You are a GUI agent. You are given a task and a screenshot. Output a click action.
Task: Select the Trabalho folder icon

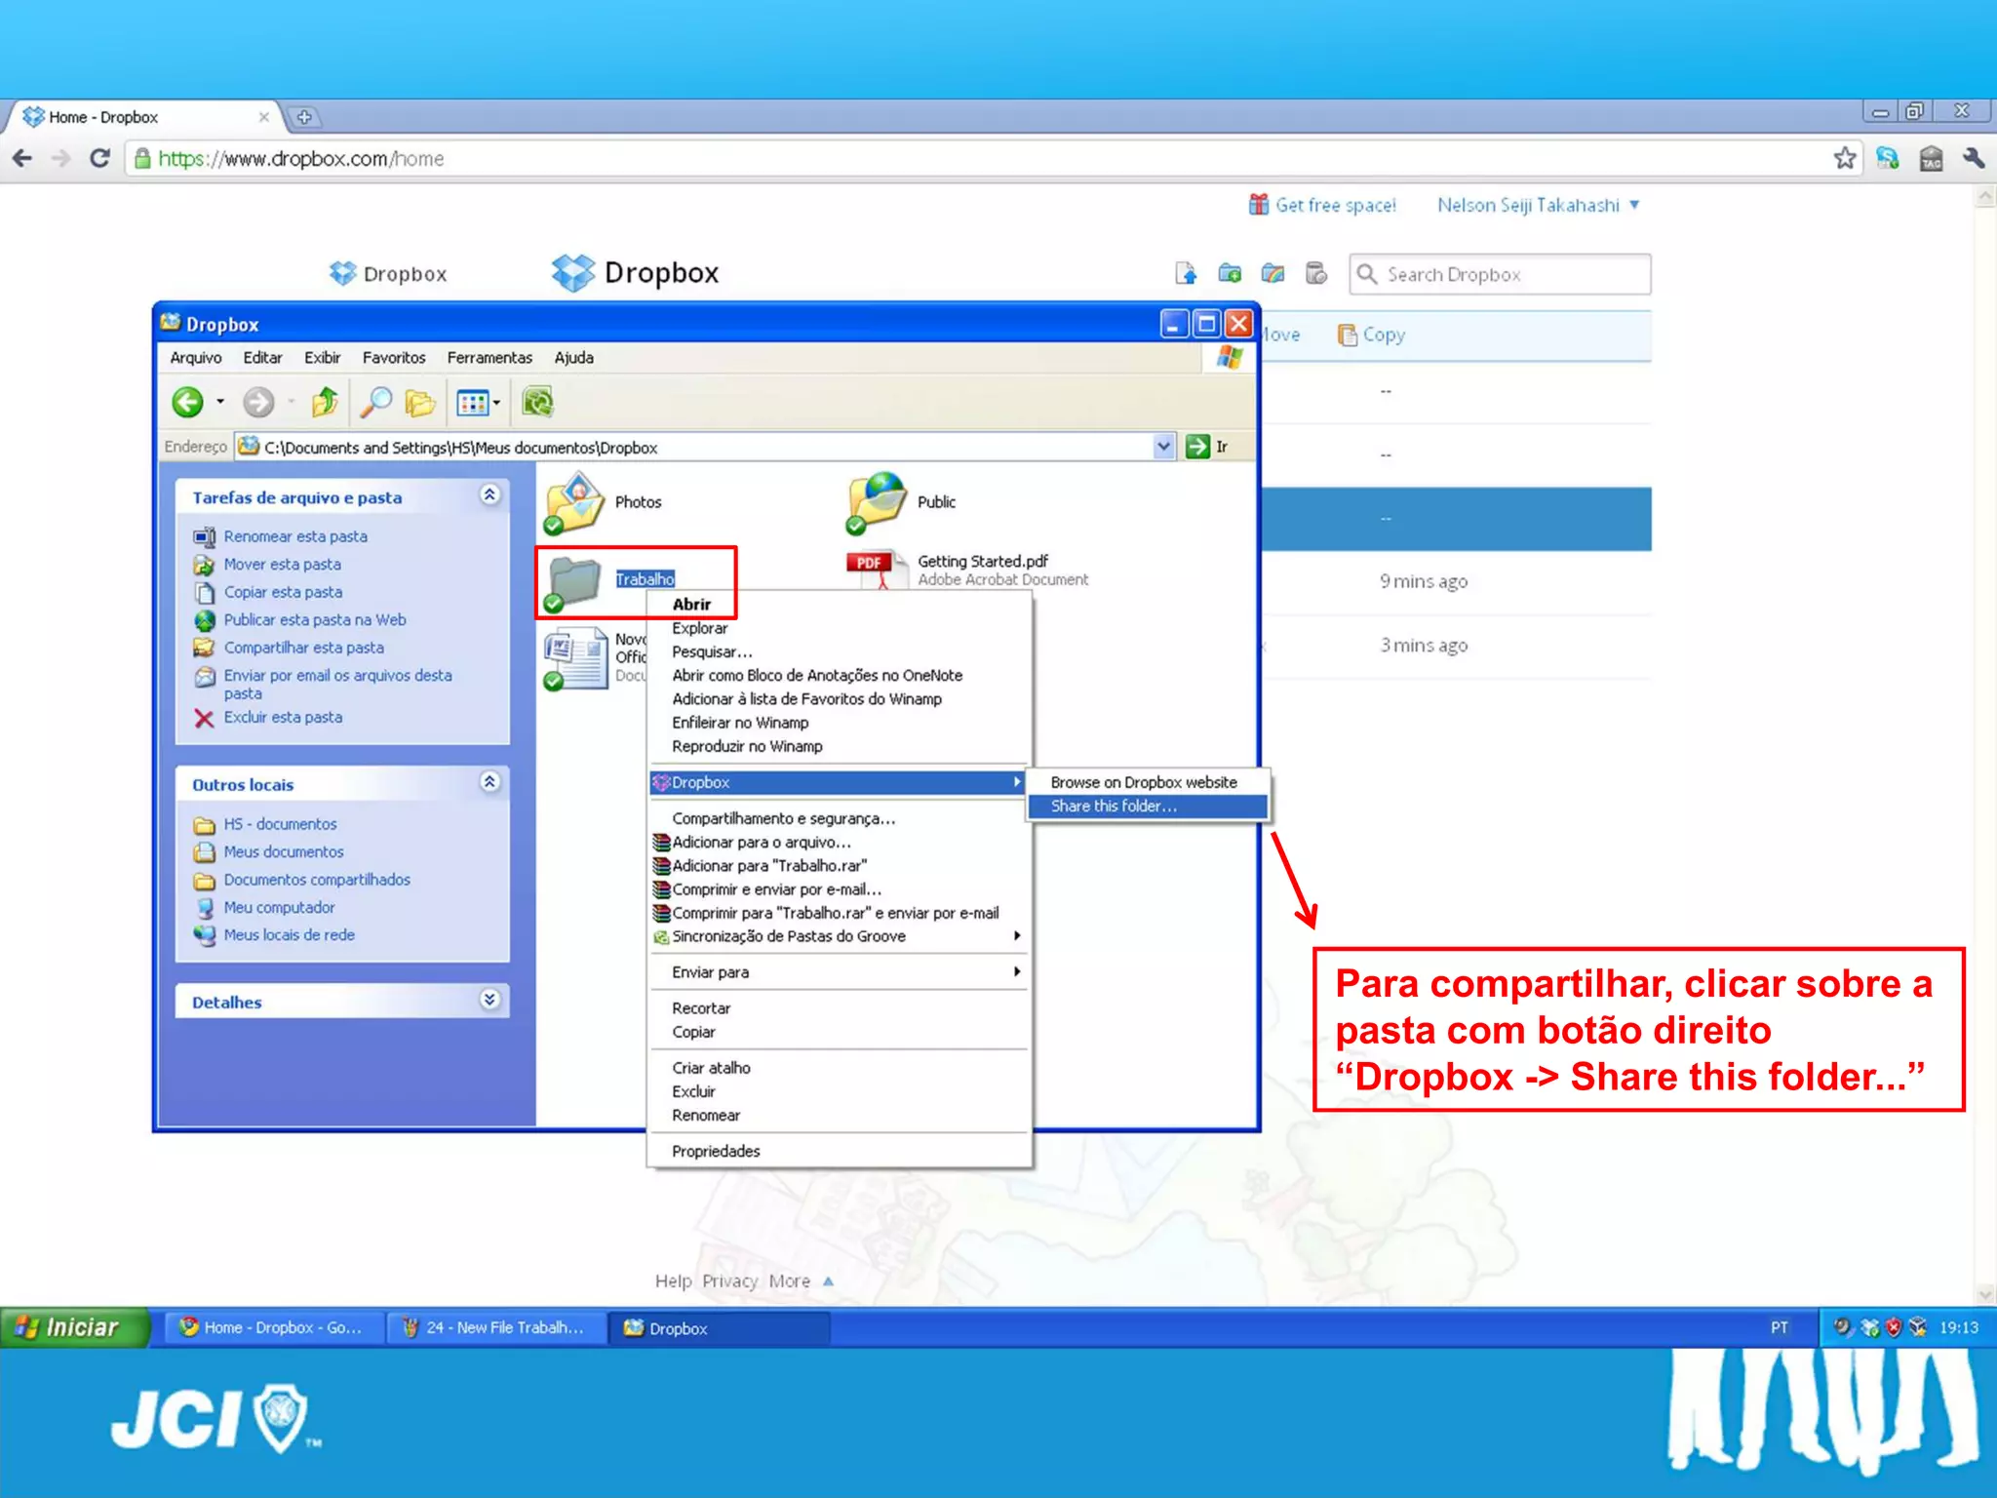point(573,582)
